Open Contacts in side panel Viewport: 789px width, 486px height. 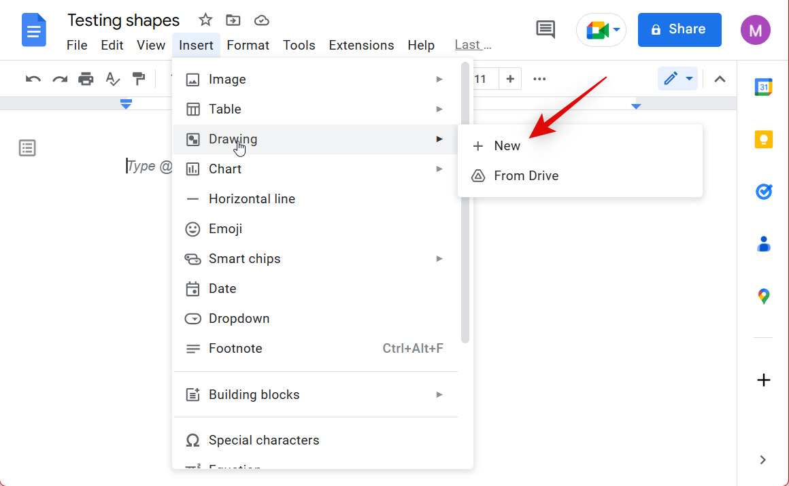[764, 244]
